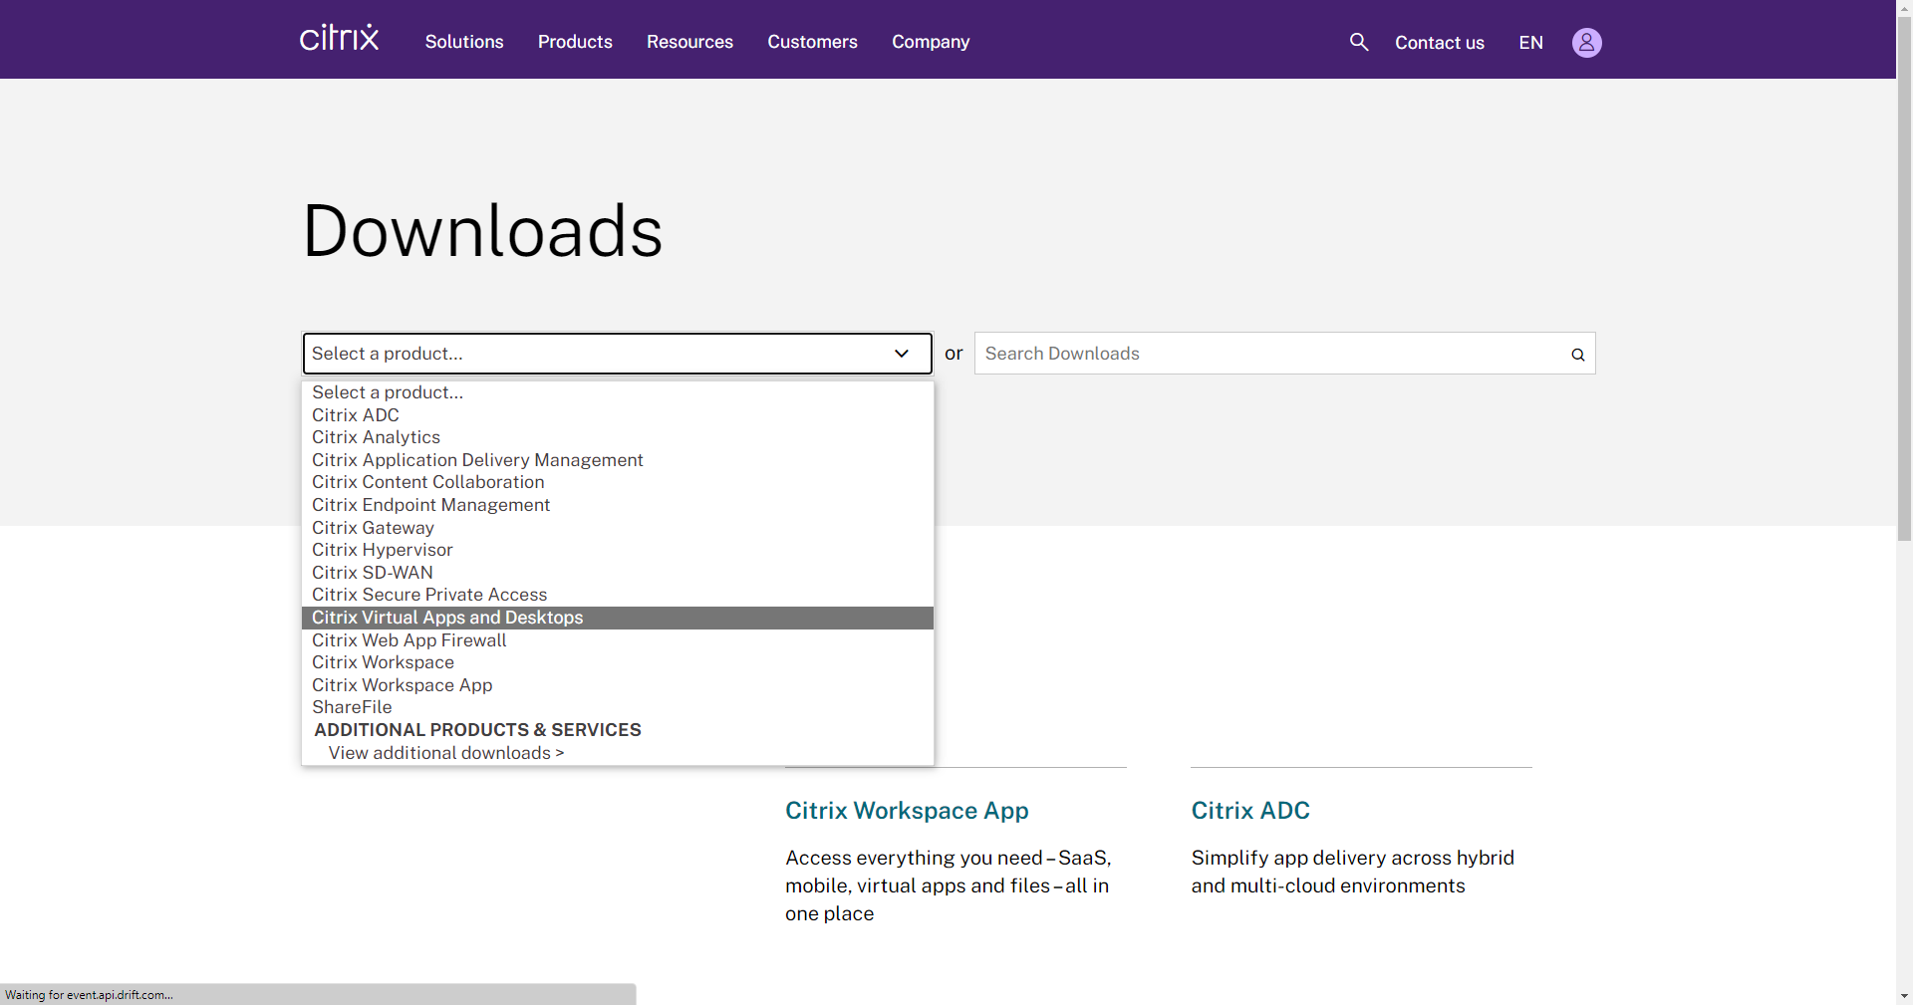The width and height of the screenshot is (1913, 1005).
Task: Click the search icon in Search Downloads box
Action: 1577,355
